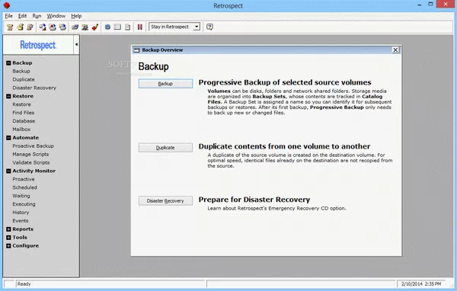
Task: Click the drive/device toolbar icon
Action: [75, 27]
